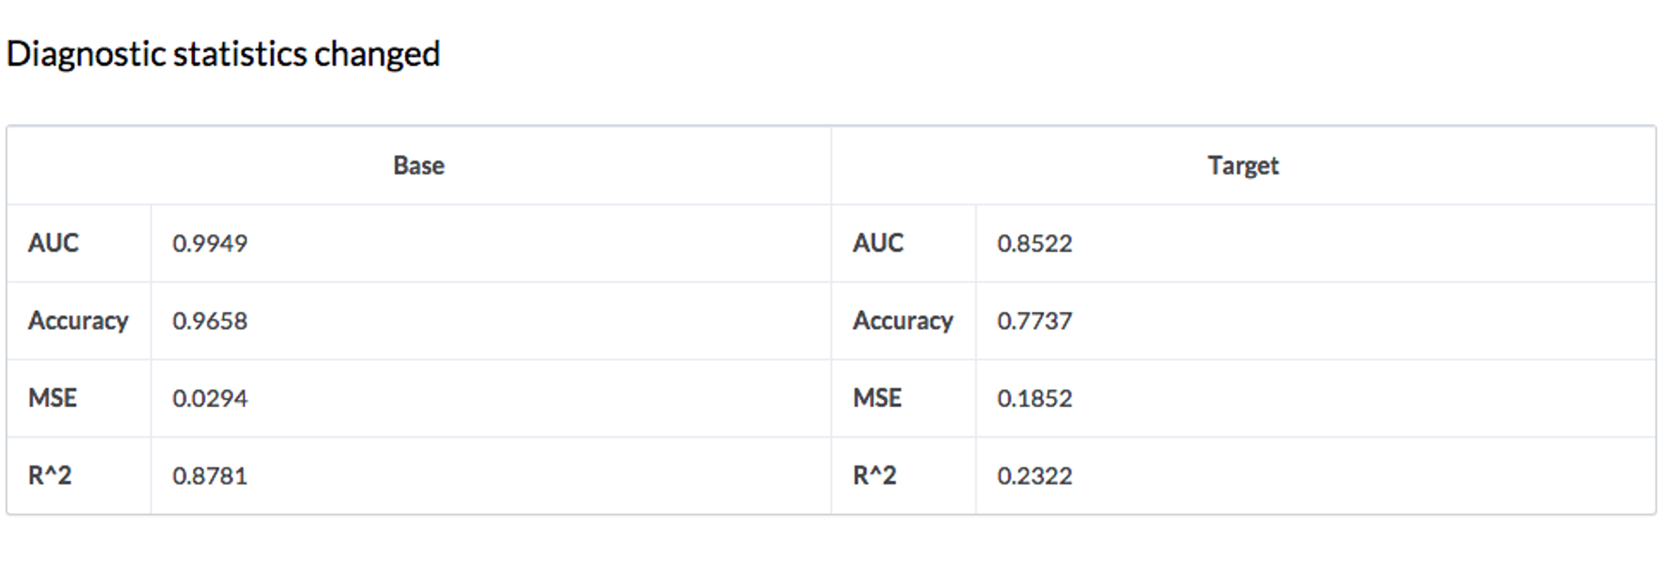Select the Base column header
Screen dimensions: 1667x580
(x=418, y=165)
